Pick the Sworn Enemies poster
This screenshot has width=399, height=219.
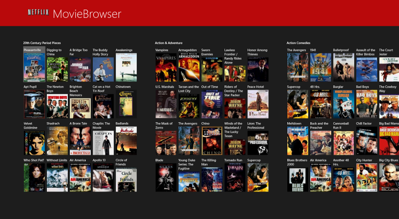211,69
